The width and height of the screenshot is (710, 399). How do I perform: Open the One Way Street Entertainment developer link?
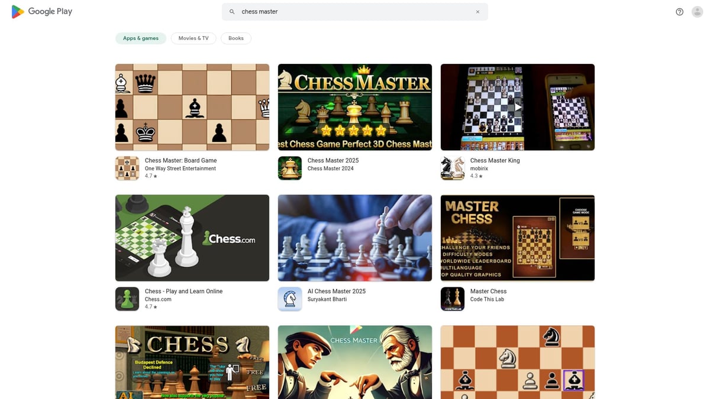coord(180,168)
